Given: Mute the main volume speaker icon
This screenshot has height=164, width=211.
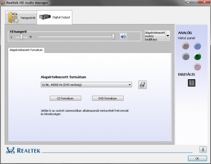Looking at the screenshot, I should click(123, 37).
